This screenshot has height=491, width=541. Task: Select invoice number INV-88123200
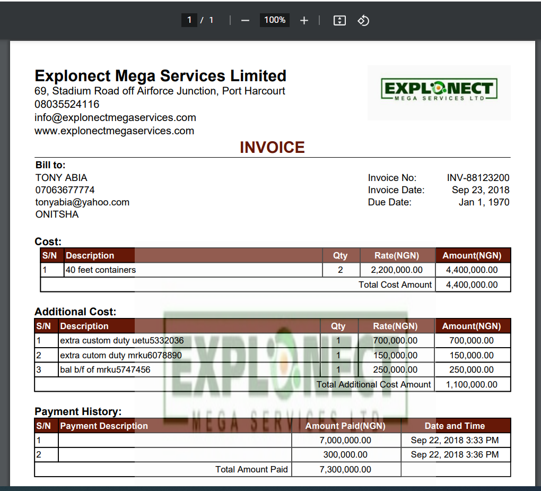[478, 178]
